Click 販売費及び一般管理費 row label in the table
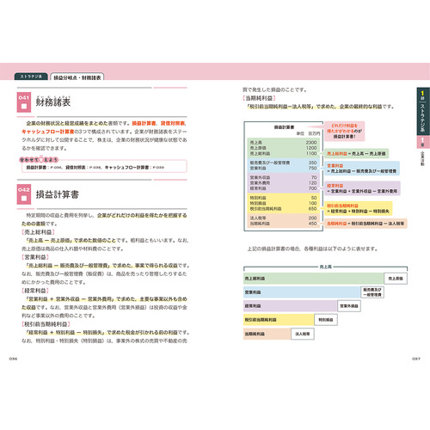Image resolution: width=430 pixels, height=430 pixels. 270,163
